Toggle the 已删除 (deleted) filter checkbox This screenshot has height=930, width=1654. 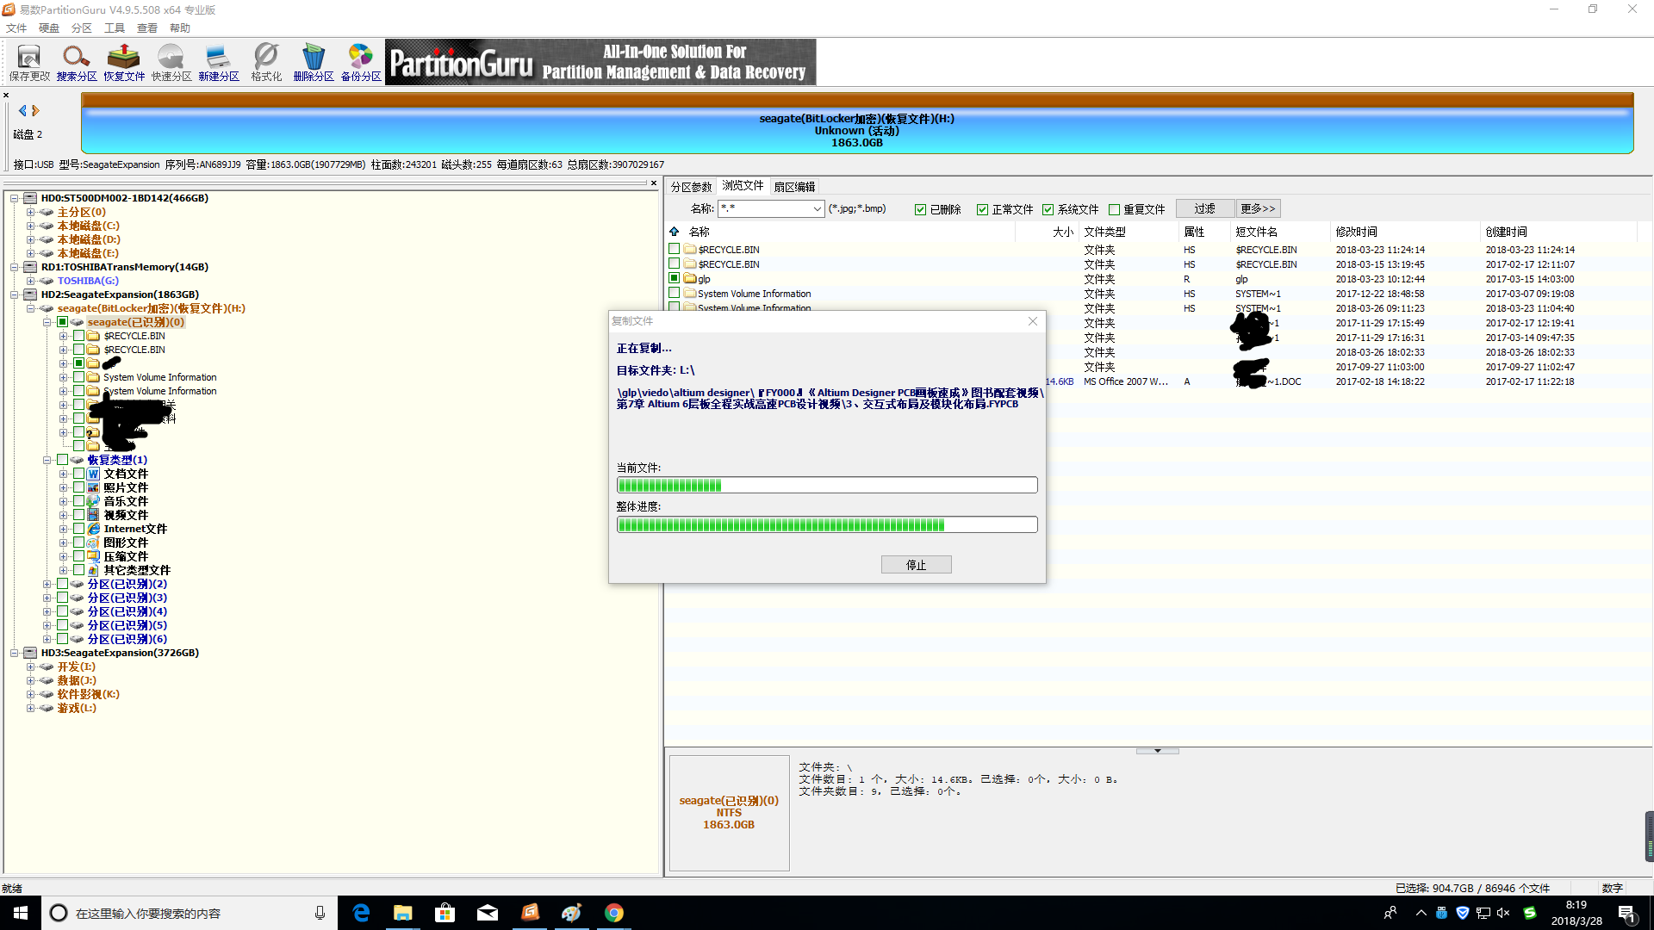(920, 209)
